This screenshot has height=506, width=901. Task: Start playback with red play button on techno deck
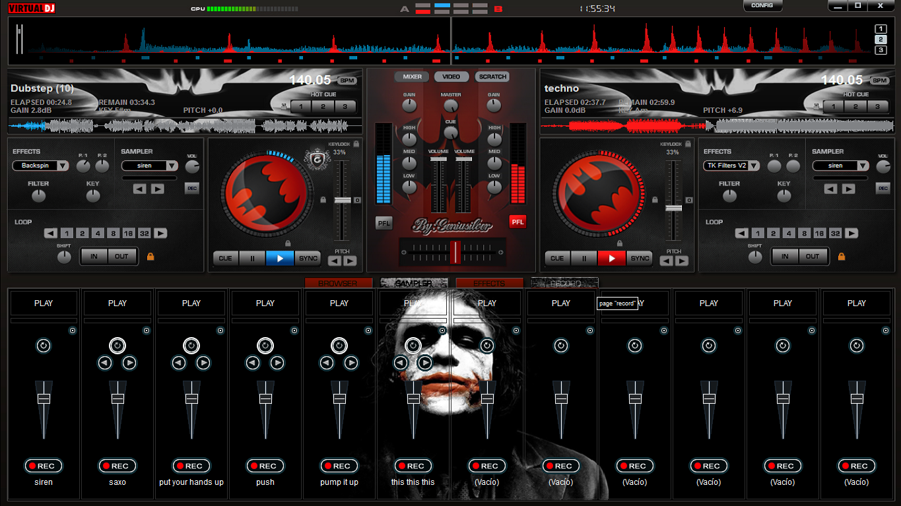click(612, 259)
